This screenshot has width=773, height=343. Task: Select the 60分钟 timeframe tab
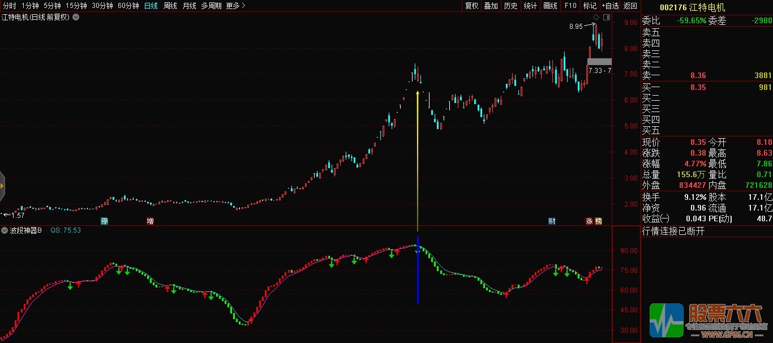[128, 6]
